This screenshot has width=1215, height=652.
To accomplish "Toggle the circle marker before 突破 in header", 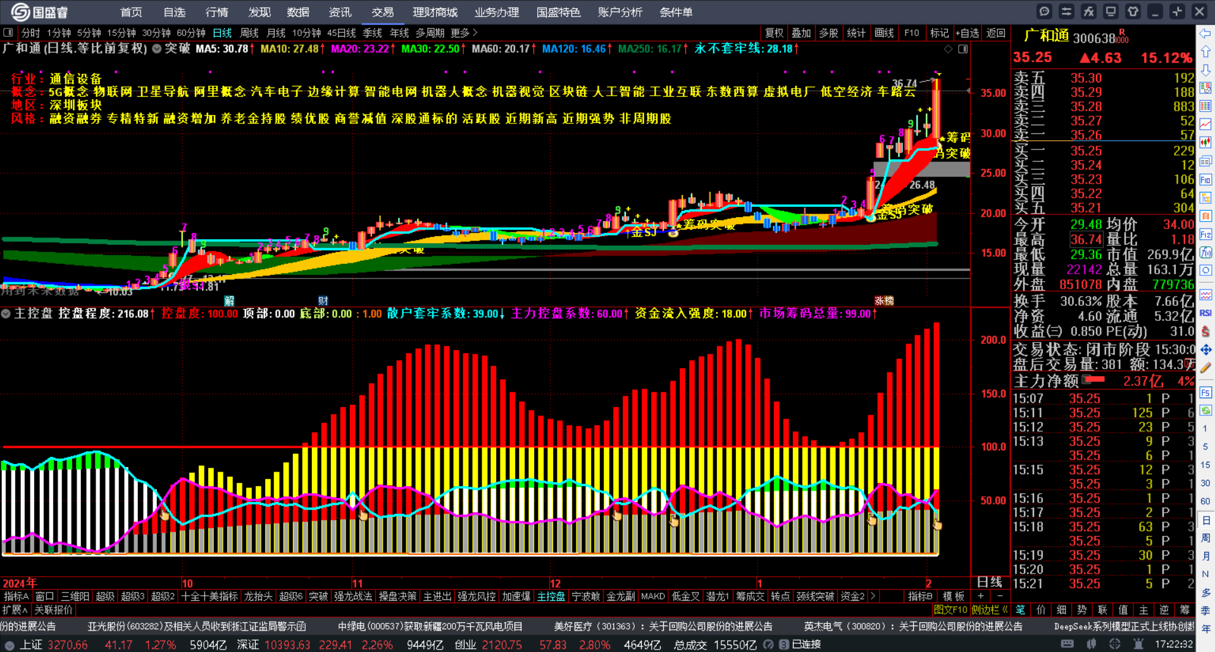I will point(156,49).
